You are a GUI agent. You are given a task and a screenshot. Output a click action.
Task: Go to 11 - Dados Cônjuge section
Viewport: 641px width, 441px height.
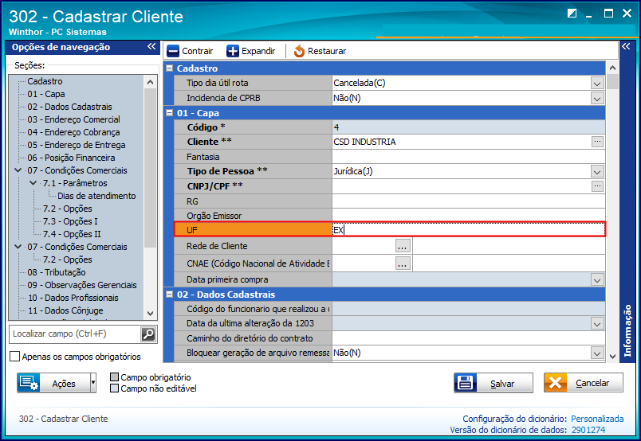click(x=65, y=310)
